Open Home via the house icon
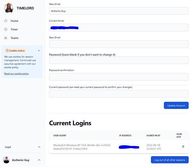The width and height of the screenshot is (194, 167). [x=6, y=21]
